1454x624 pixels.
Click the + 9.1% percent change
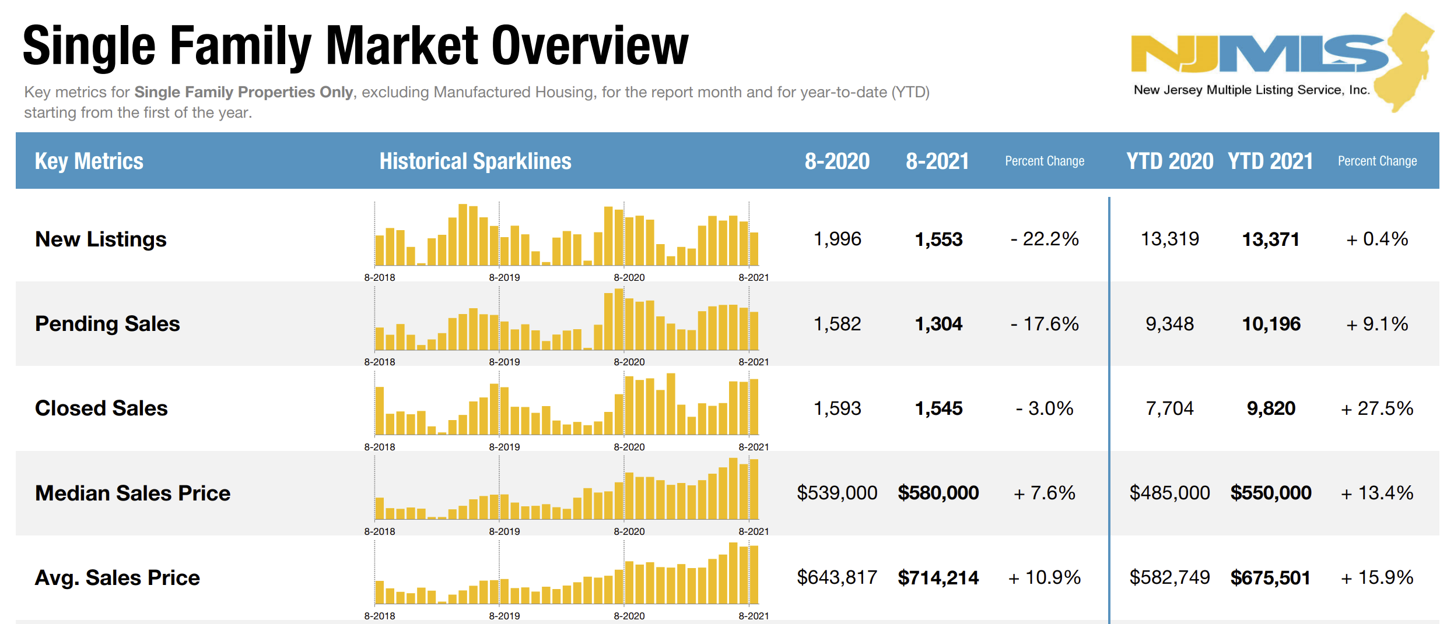click(1377, 323)
